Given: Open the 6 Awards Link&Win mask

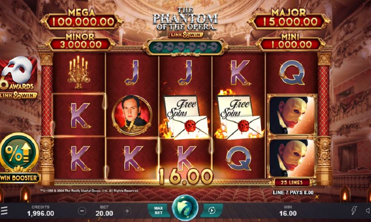Looking at the screenshot, I should (x=19, y=78).
